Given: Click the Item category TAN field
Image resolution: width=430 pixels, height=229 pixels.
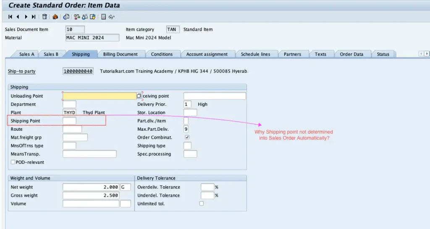Looking at the screenshot, I should (173, 29).
